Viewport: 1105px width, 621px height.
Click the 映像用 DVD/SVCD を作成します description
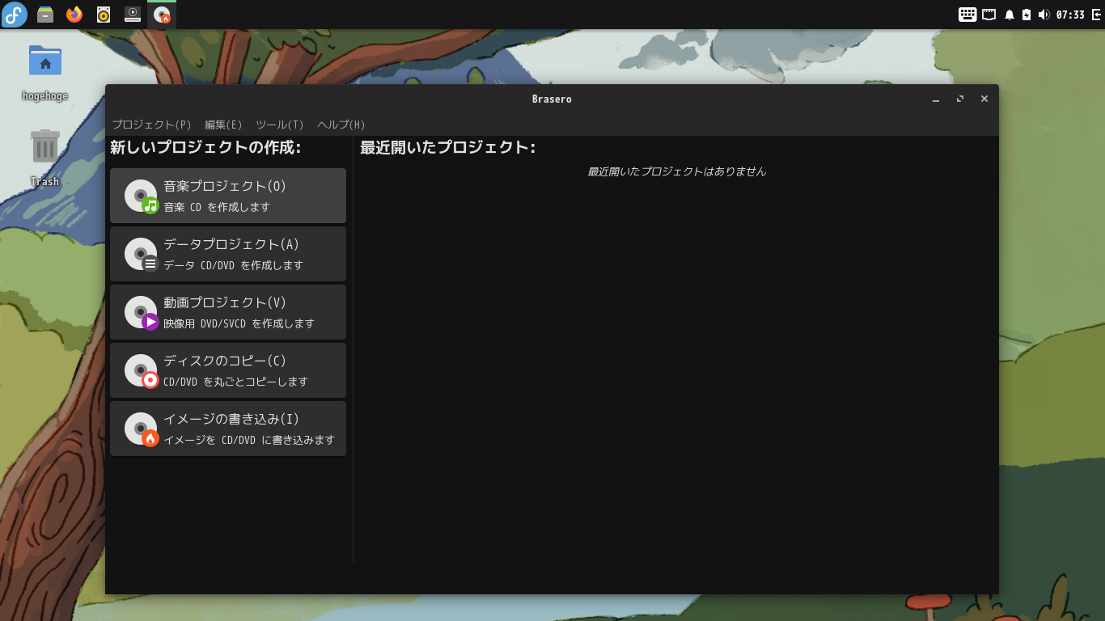point(239,323)
